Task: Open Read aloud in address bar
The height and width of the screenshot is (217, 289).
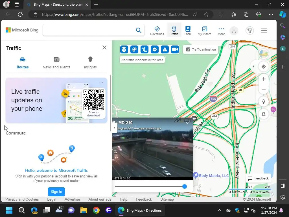Action: pos(195,14)
